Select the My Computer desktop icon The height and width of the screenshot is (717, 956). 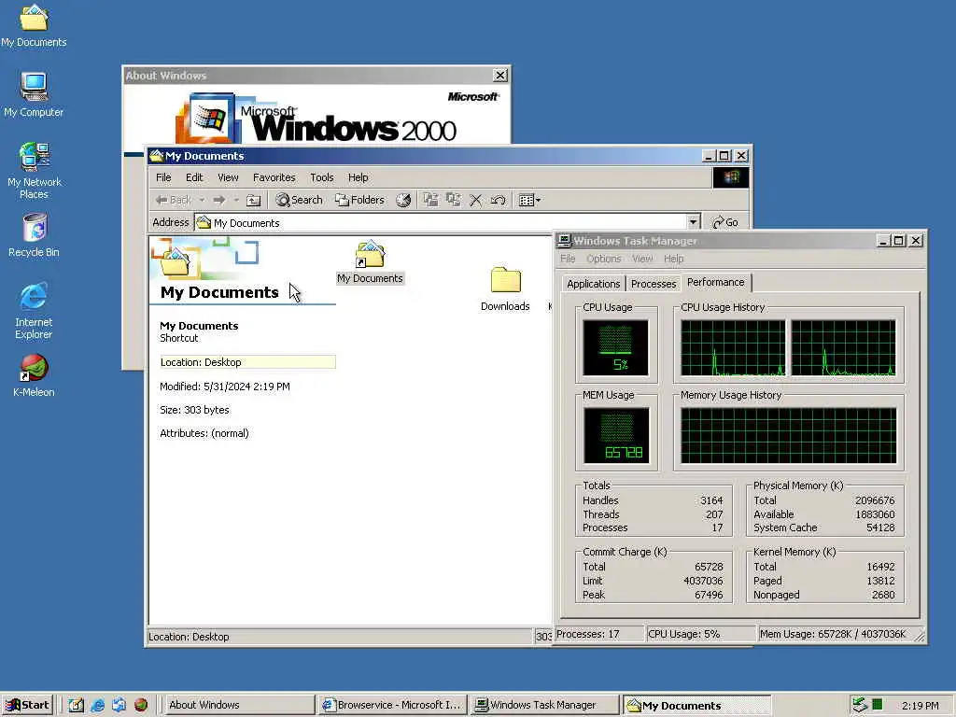pos(35,94)
